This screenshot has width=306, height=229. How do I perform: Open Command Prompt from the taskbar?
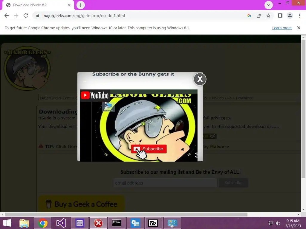pyautogui.click(x=117, y=223)
